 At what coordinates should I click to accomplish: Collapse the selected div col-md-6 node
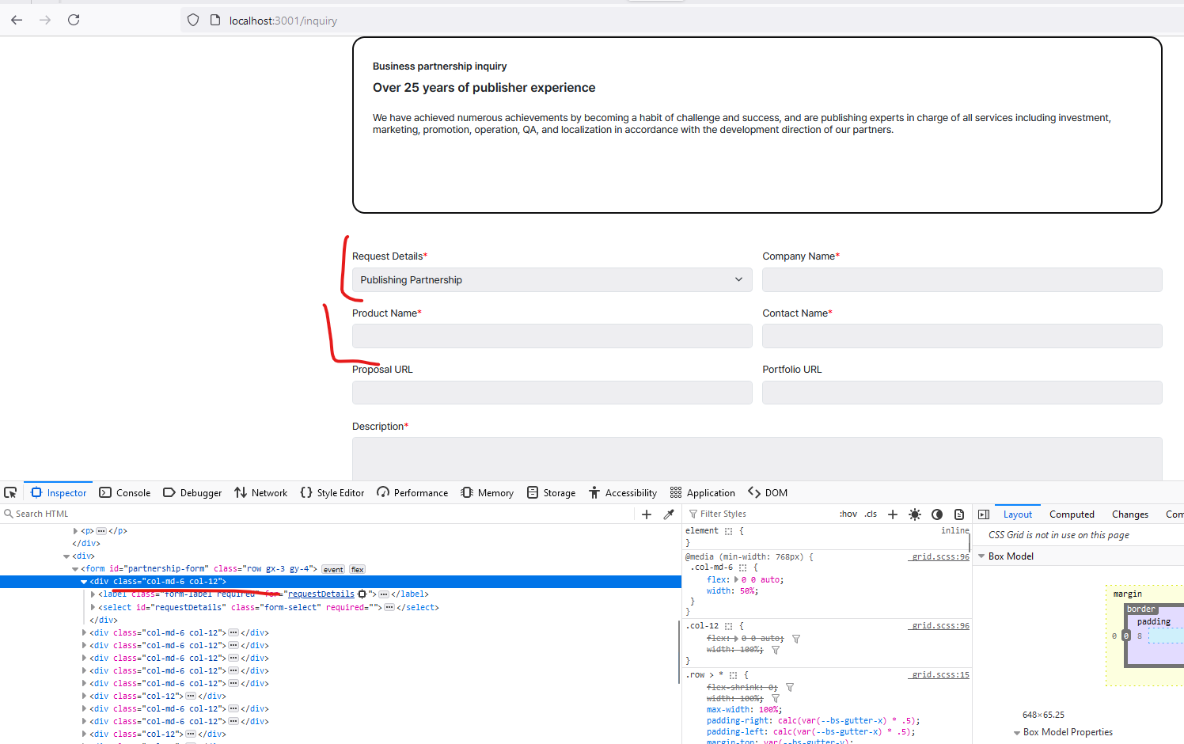pyautogui.click(x=84, y=582)
